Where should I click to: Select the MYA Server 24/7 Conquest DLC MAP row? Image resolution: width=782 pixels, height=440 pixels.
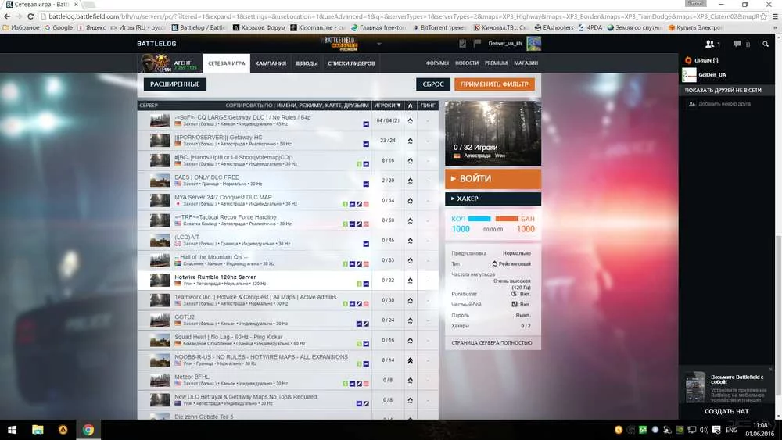[x=288, y=200]
